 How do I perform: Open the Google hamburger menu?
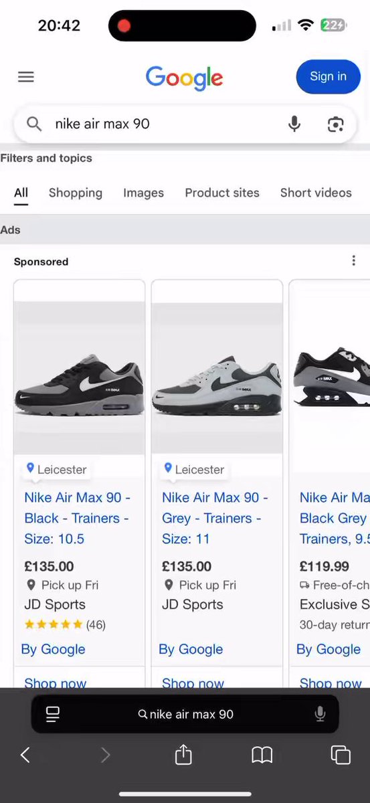coord(26,77)
